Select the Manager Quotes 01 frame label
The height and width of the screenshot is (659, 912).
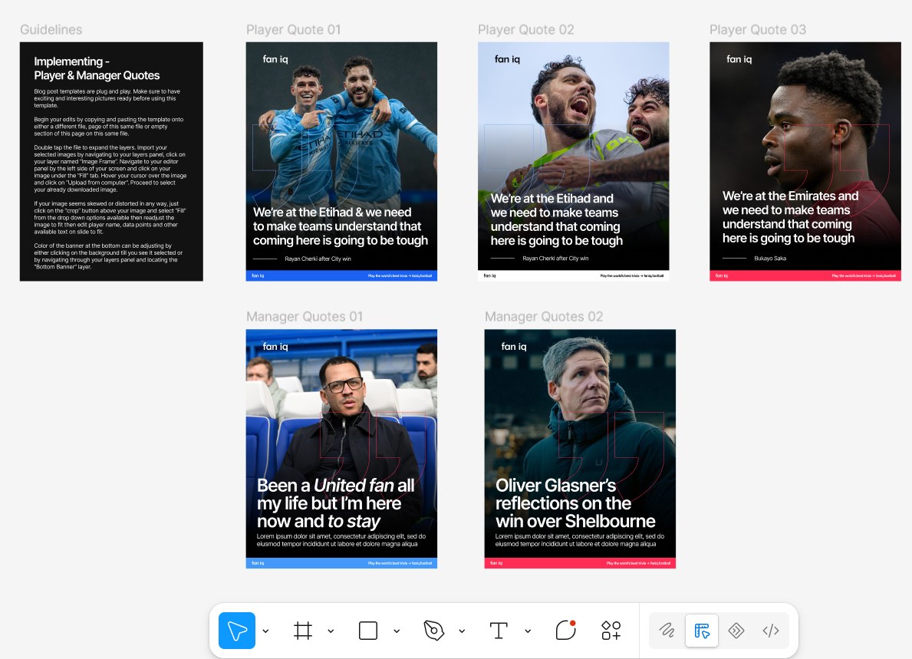tap(305, 316)
